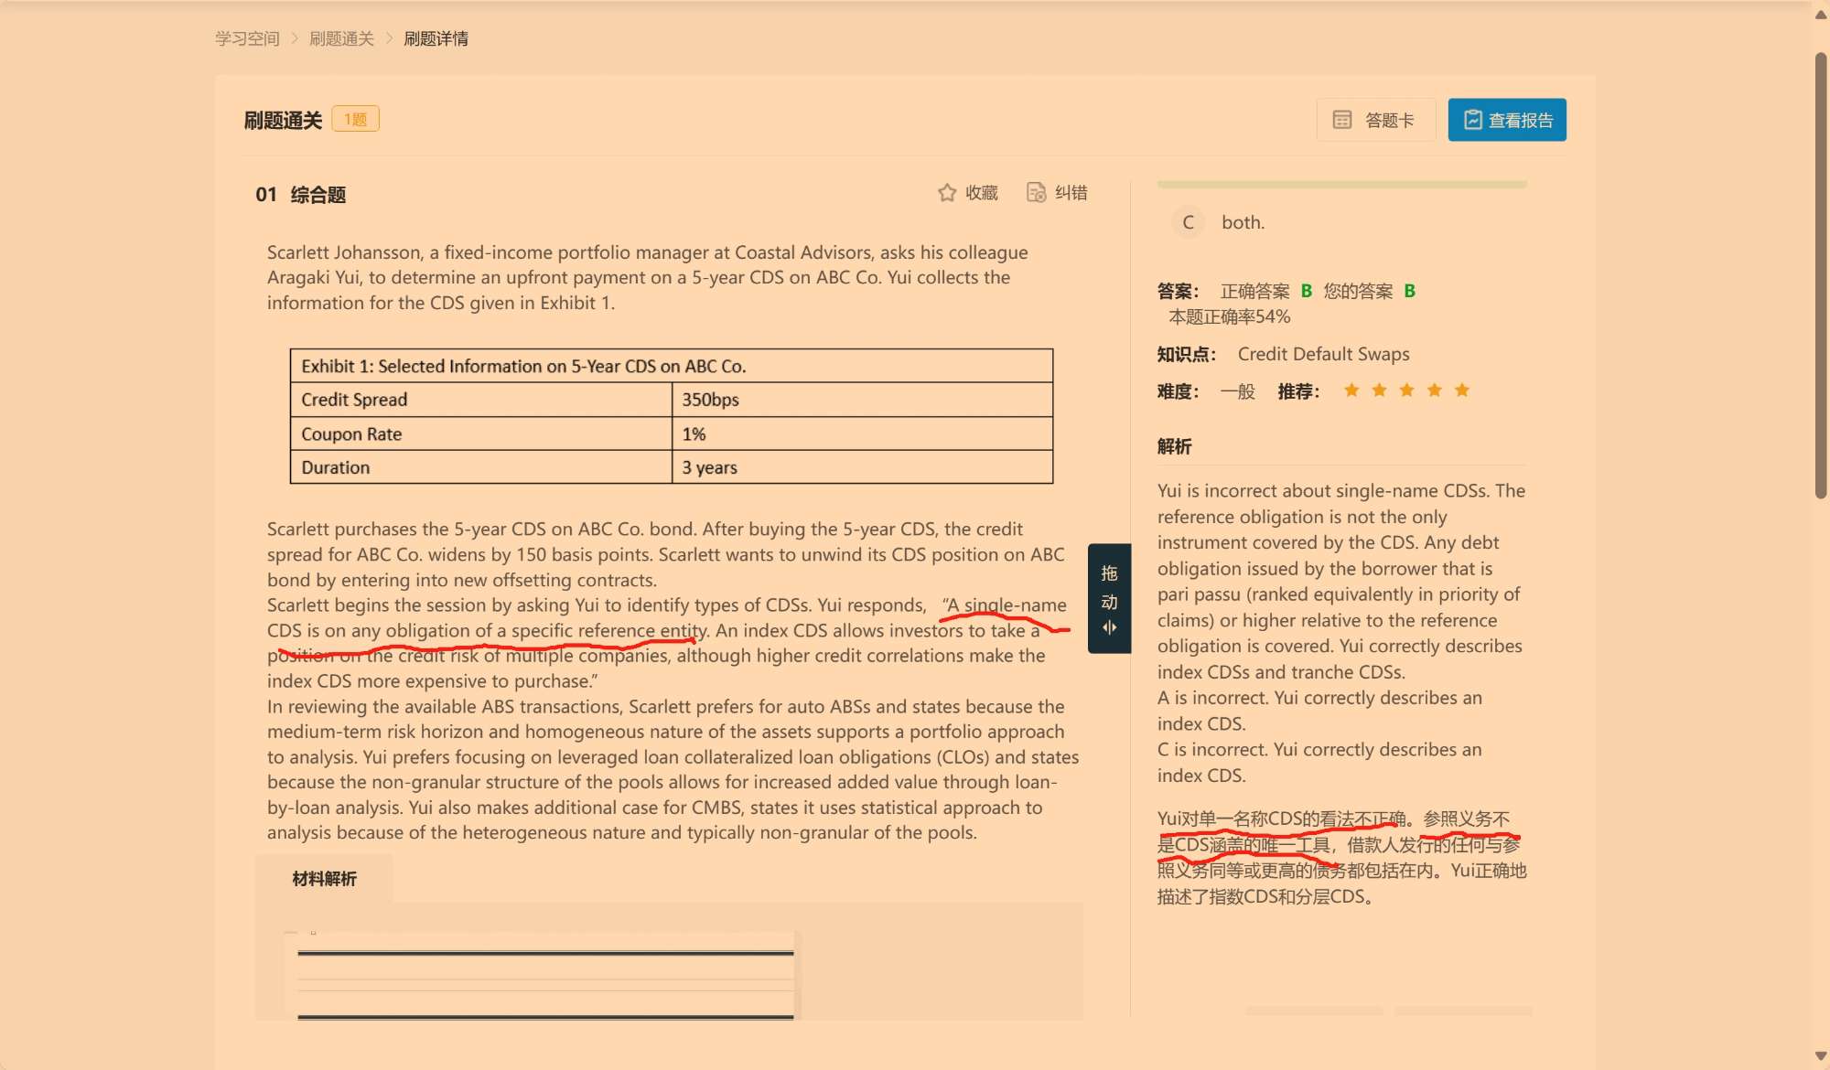This screenshot has height=1070, width=1830.
Task: Click the fifth recommendation star
Action: (1462, 391)
